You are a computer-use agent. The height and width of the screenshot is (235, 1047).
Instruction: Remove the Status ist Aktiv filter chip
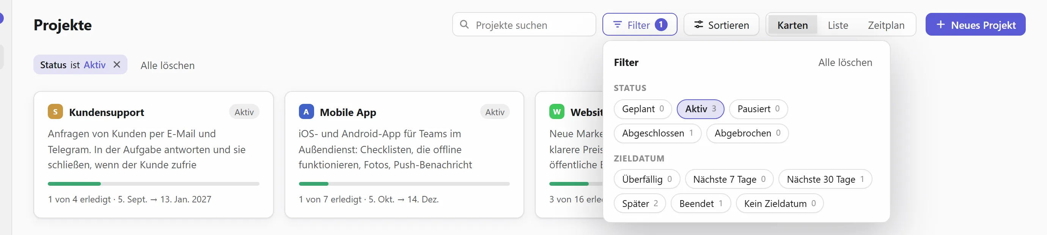[117, 64]
